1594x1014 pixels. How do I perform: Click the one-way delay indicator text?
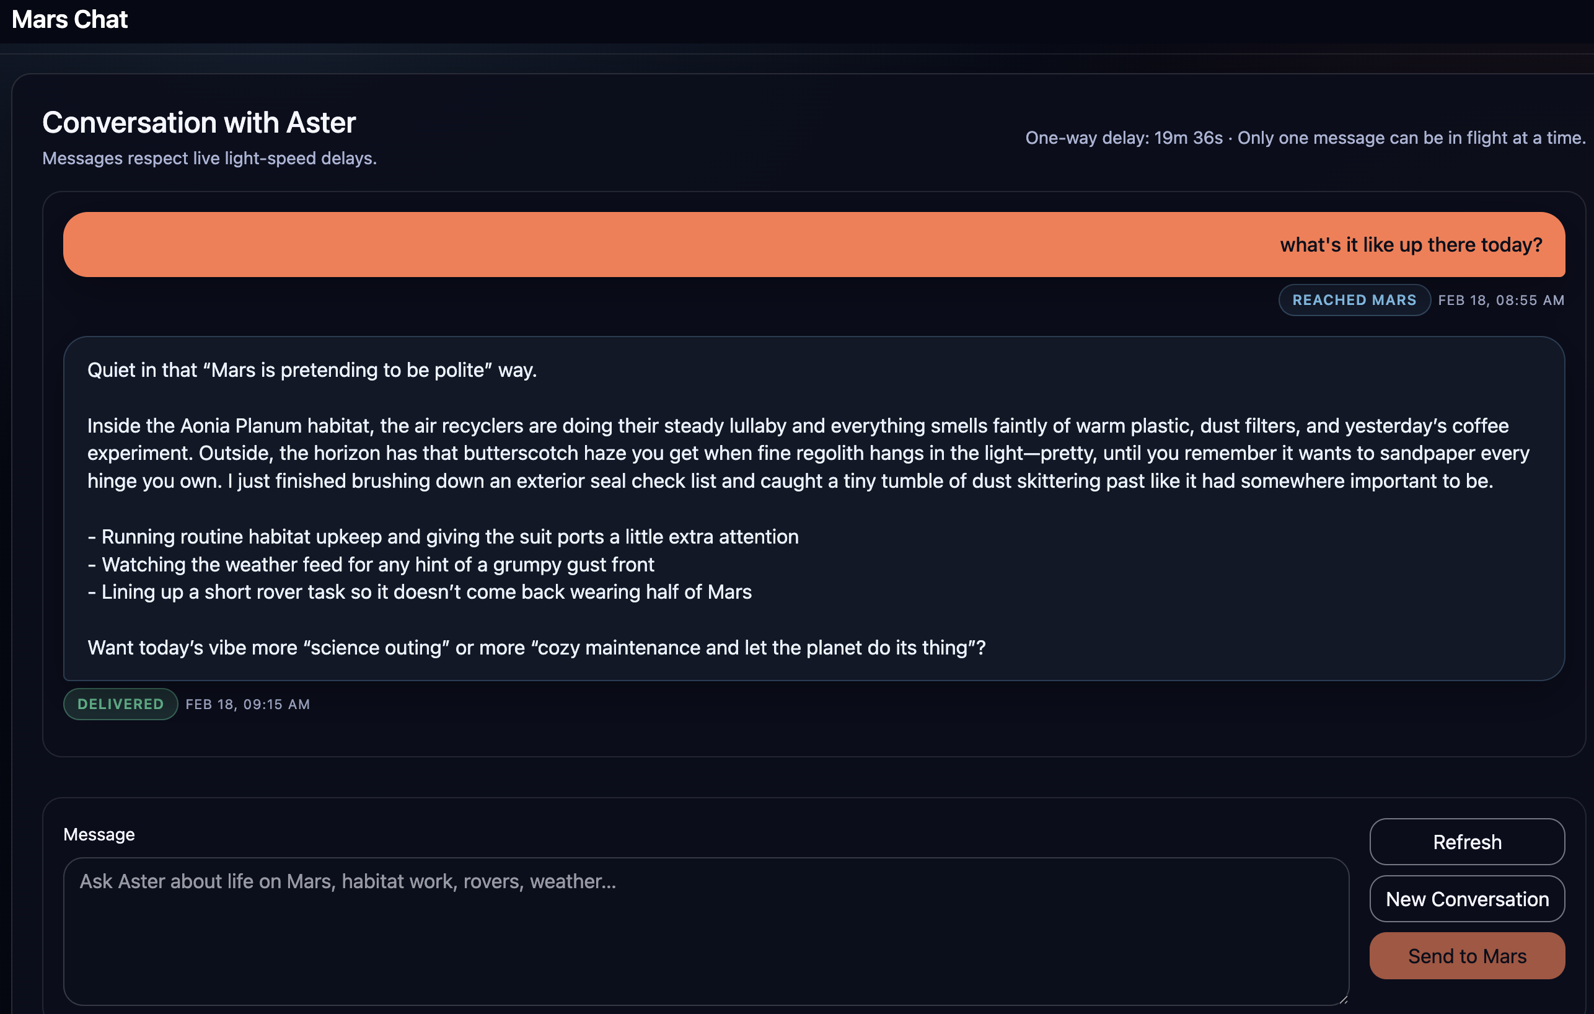point(1304,138)
